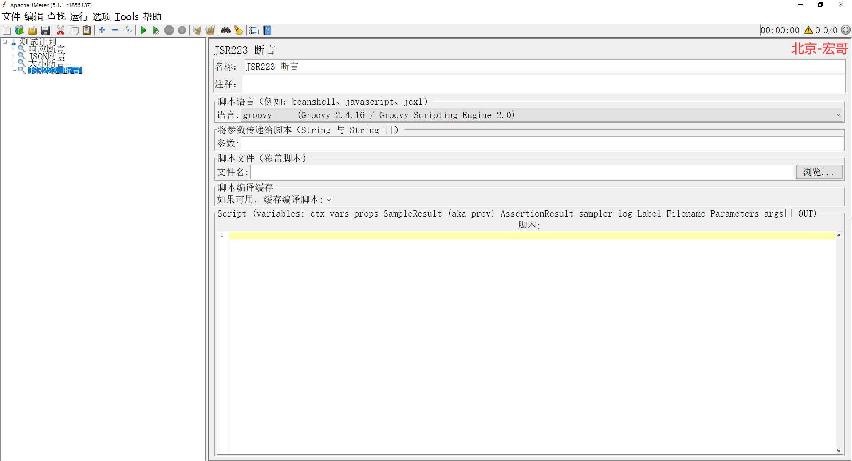Click the yellow warning triangle log indicator
Screen dimensions: 852x461
[x=809, y=30]
